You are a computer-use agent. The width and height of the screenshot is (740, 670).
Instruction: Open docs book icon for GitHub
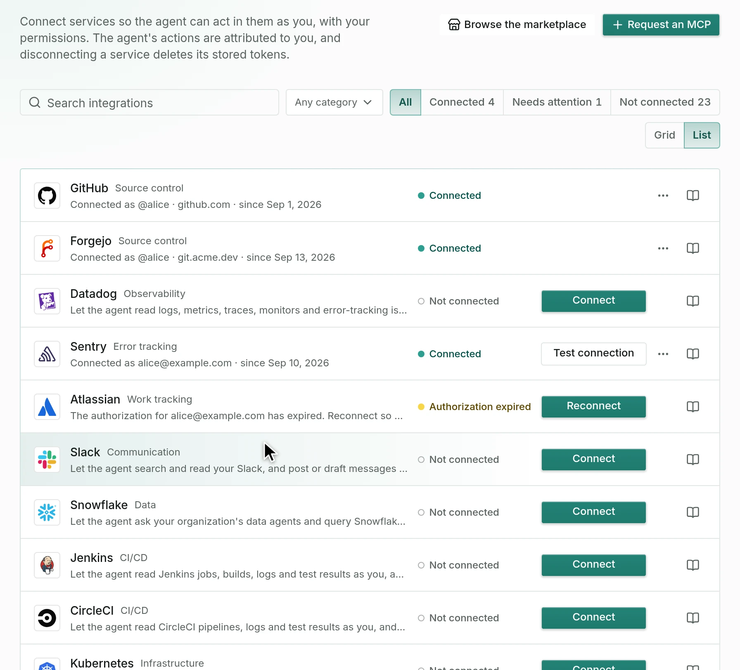[x=693, y=196]
